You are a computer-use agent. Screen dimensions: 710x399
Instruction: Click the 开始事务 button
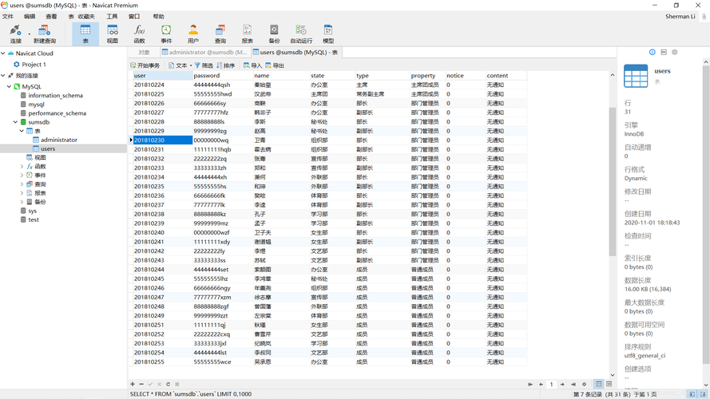(145, 65)
